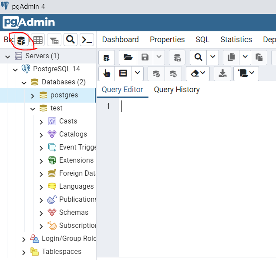Click the Servers stack icon
The image size is (276, 260).
(x=18, y=56)
